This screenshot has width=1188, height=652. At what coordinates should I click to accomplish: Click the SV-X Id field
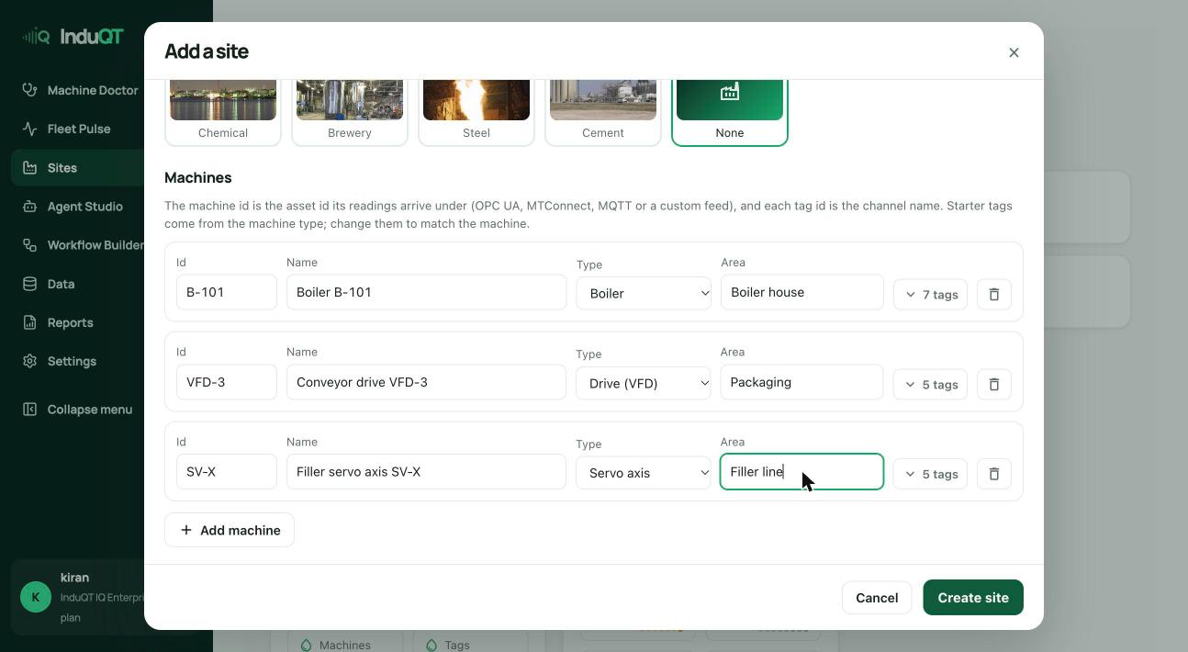(x=227, y=471)
